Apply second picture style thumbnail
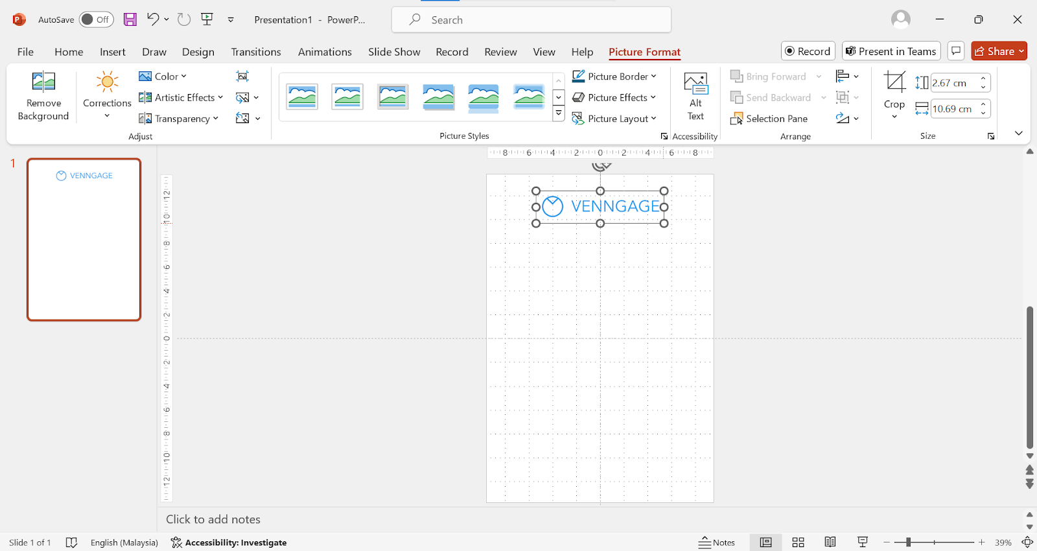 pyautogui.click(x=347, y=97)
